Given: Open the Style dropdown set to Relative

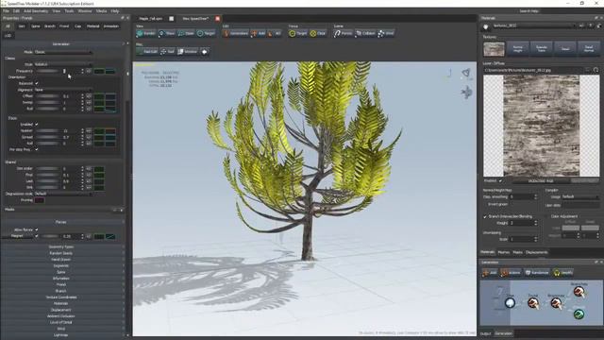Looking at the screenshot, I should coord(63,64).
